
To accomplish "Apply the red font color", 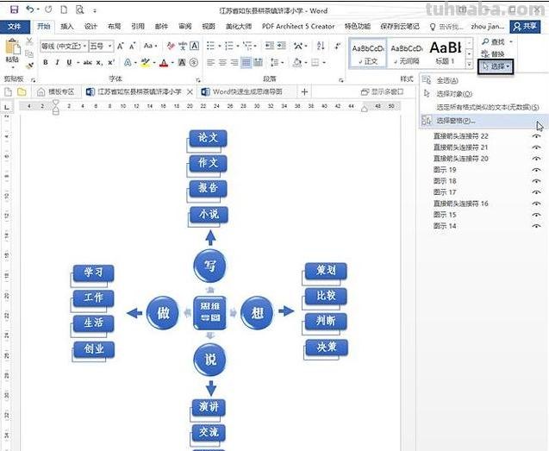I will (164, 63).
